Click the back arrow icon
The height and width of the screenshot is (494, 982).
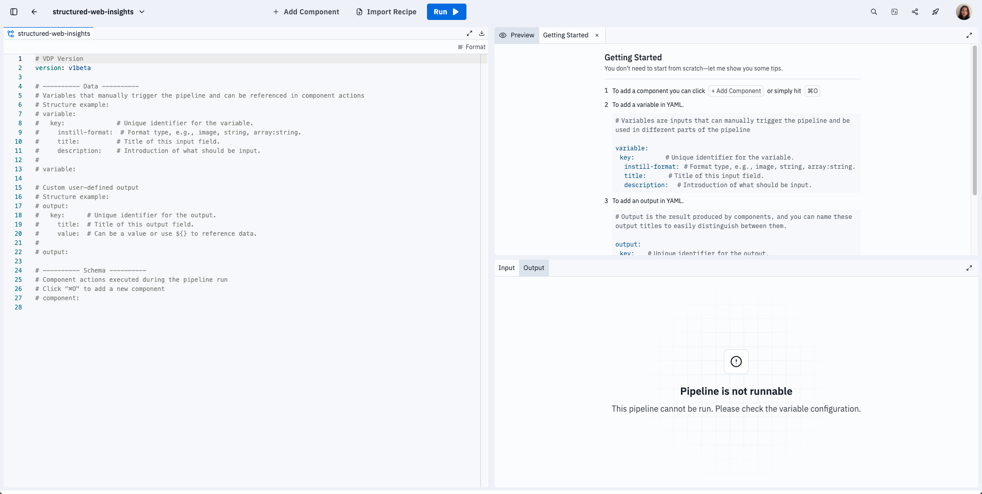tap(34, 12)
